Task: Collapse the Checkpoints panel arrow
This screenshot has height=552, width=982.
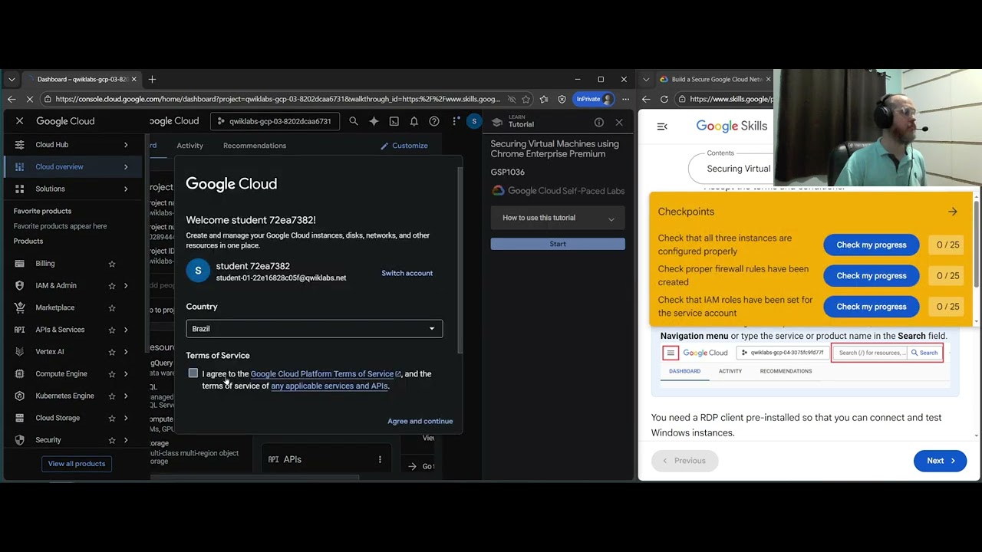Action: 953,212
